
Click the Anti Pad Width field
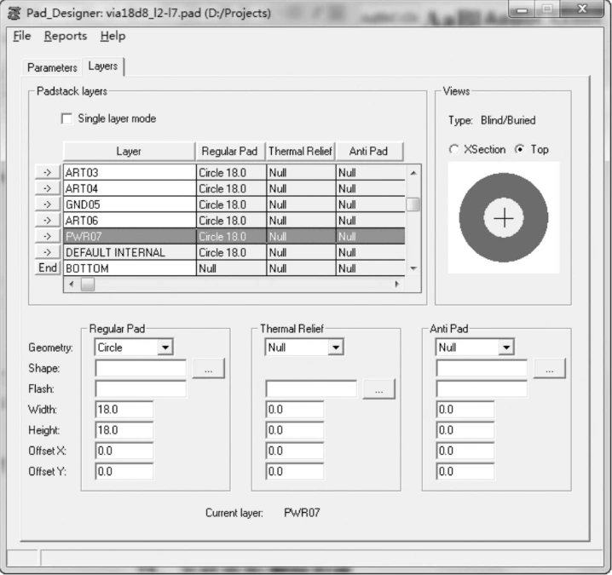pos(465,409)
